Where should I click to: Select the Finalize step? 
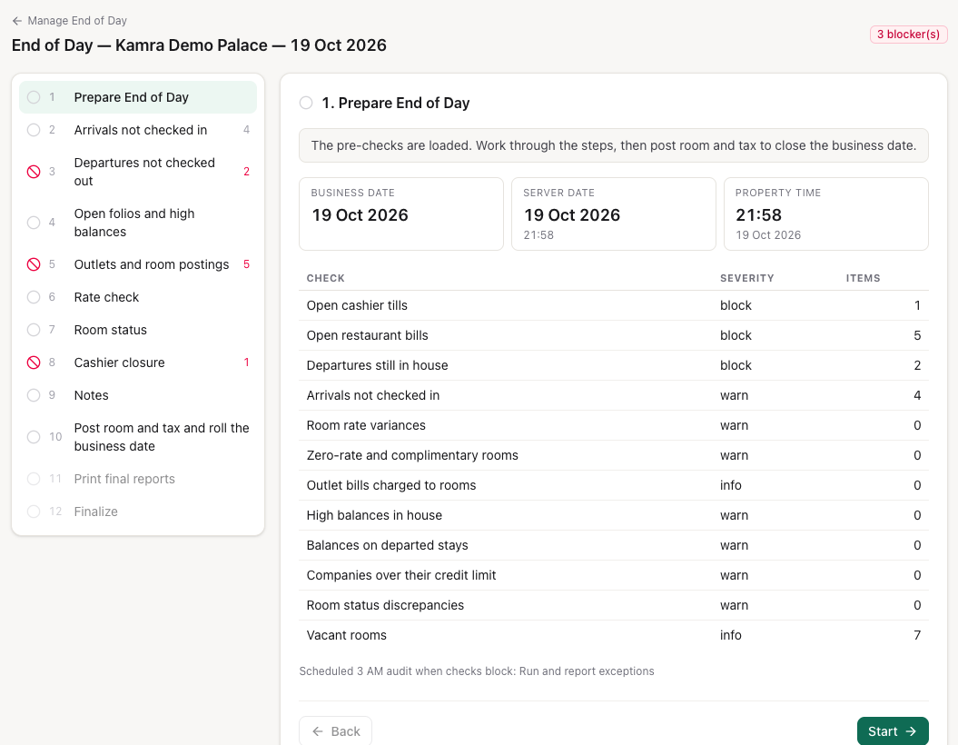click(x=138, y=512)
